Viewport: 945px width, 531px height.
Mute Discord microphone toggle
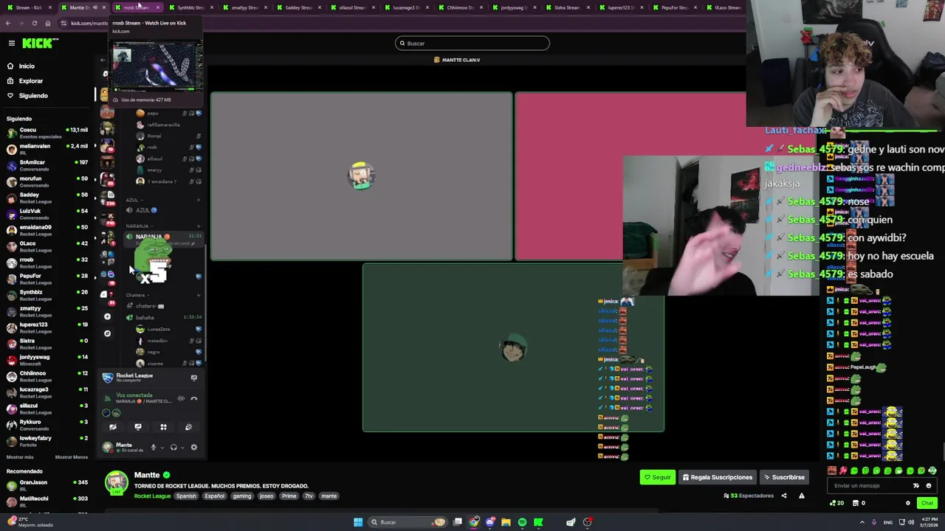click(x=154, y=447)
